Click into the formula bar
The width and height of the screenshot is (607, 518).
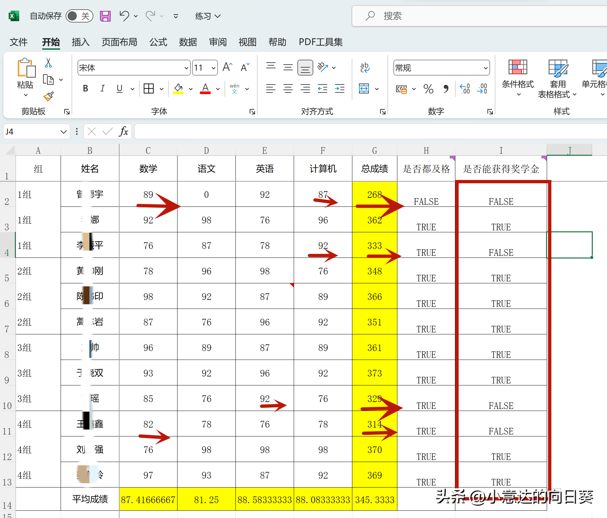(371, 132)
